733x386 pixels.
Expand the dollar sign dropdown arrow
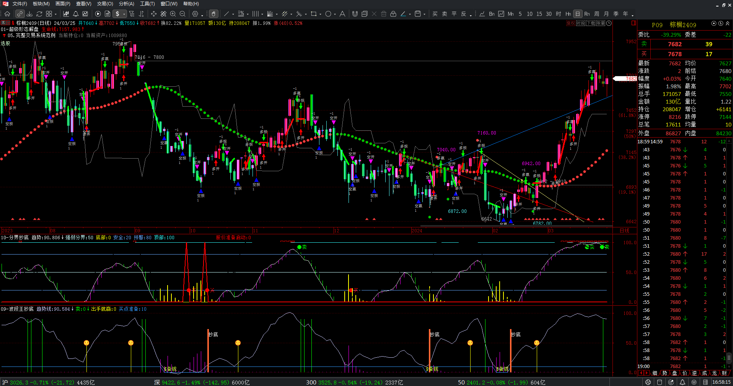(124, 15)
